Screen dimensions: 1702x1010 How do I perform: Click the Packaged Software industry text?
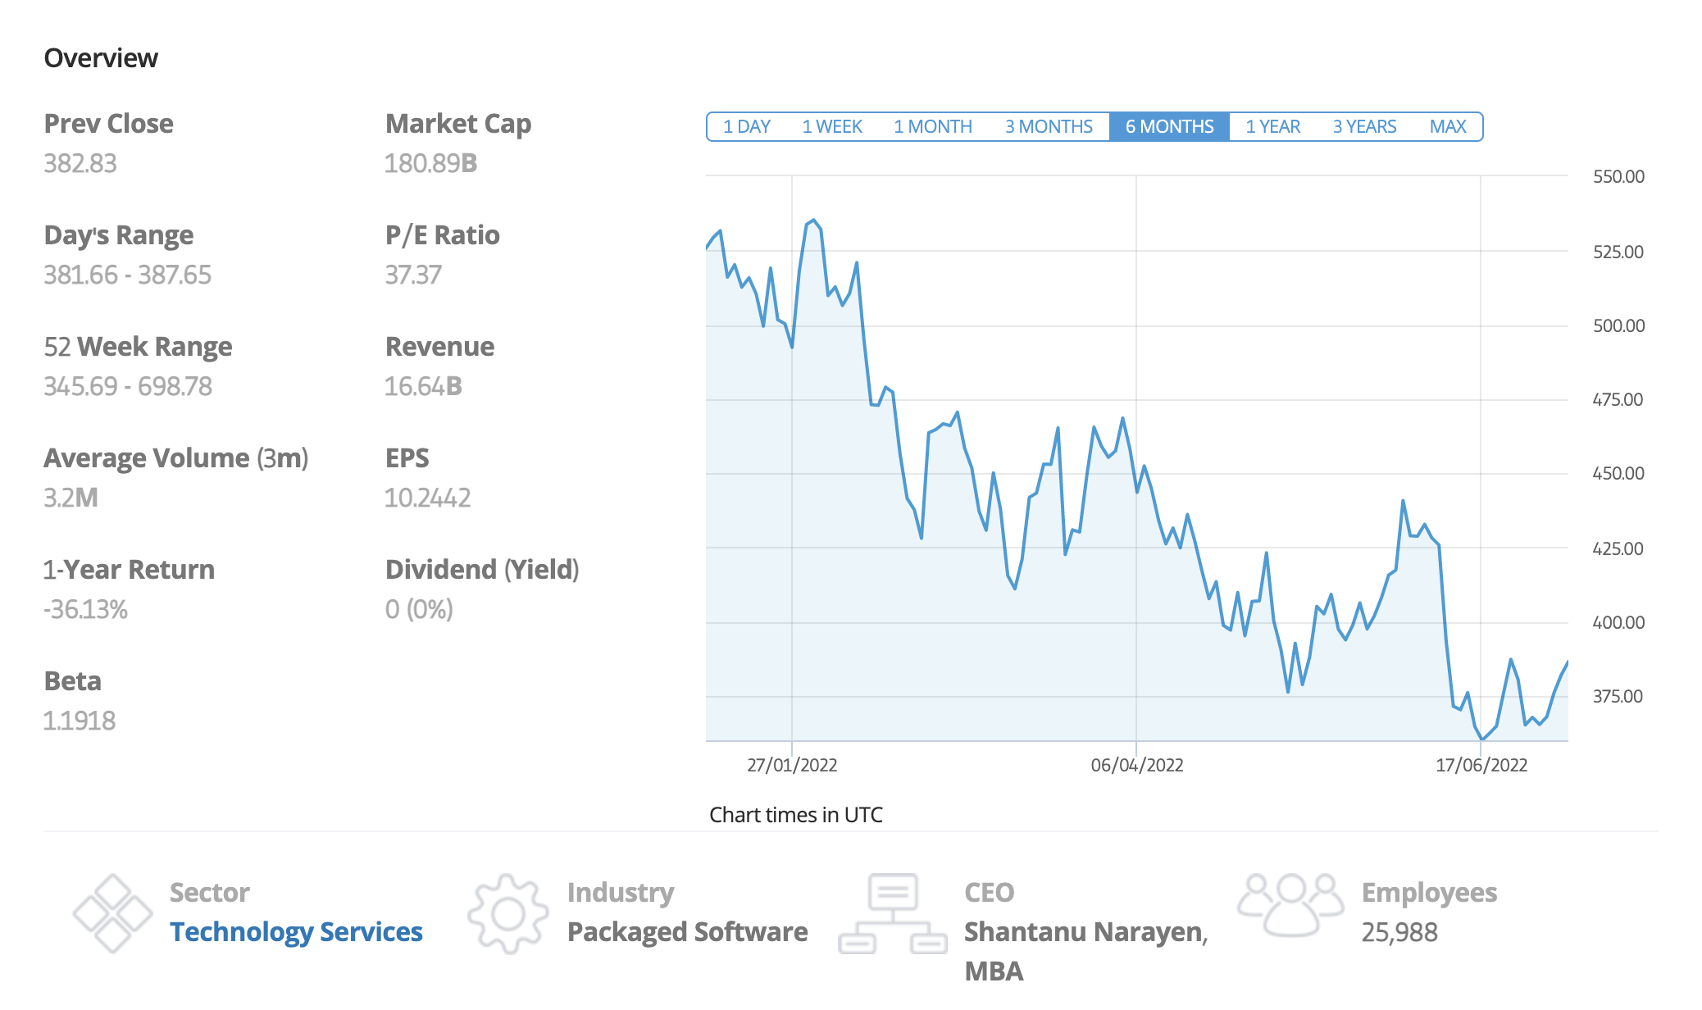[688, 932]
